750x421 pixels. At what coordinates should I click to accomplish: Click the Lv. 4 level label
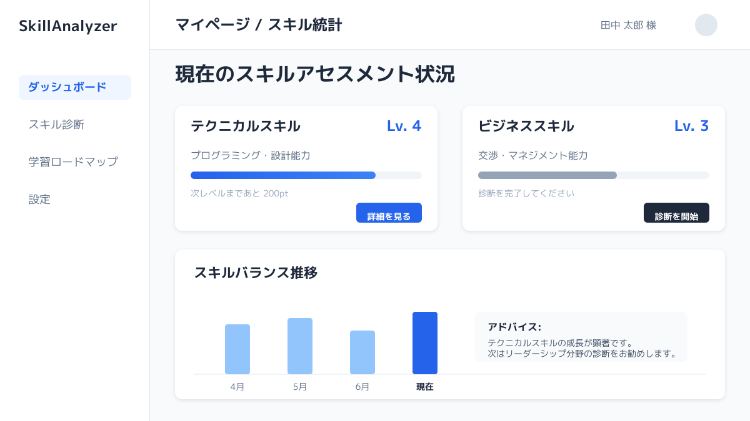pyautogui.click(x=404, y=126)
